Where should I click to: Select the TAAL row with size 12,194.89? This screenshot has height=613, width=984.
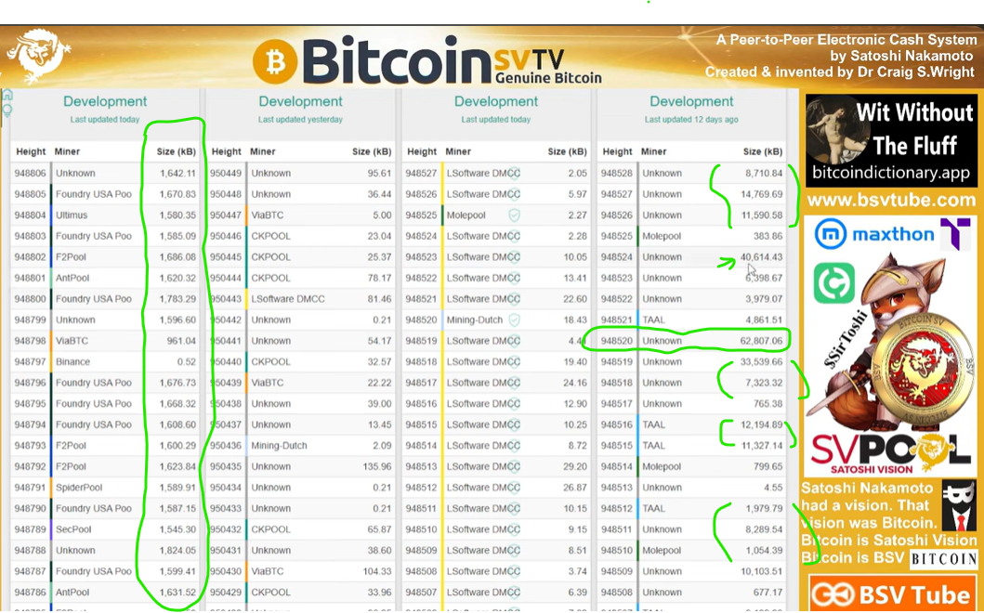click(691, 424)
